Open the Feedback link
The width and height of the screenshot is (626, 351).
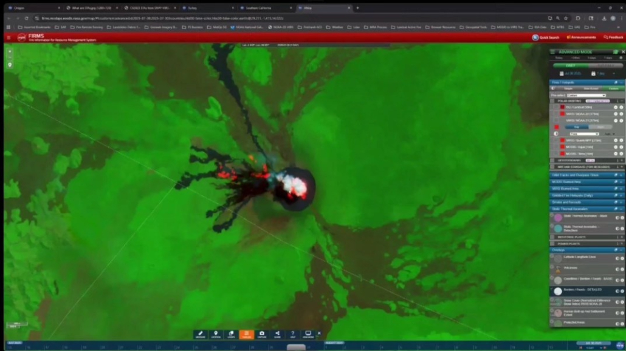[x=613, y=38]
